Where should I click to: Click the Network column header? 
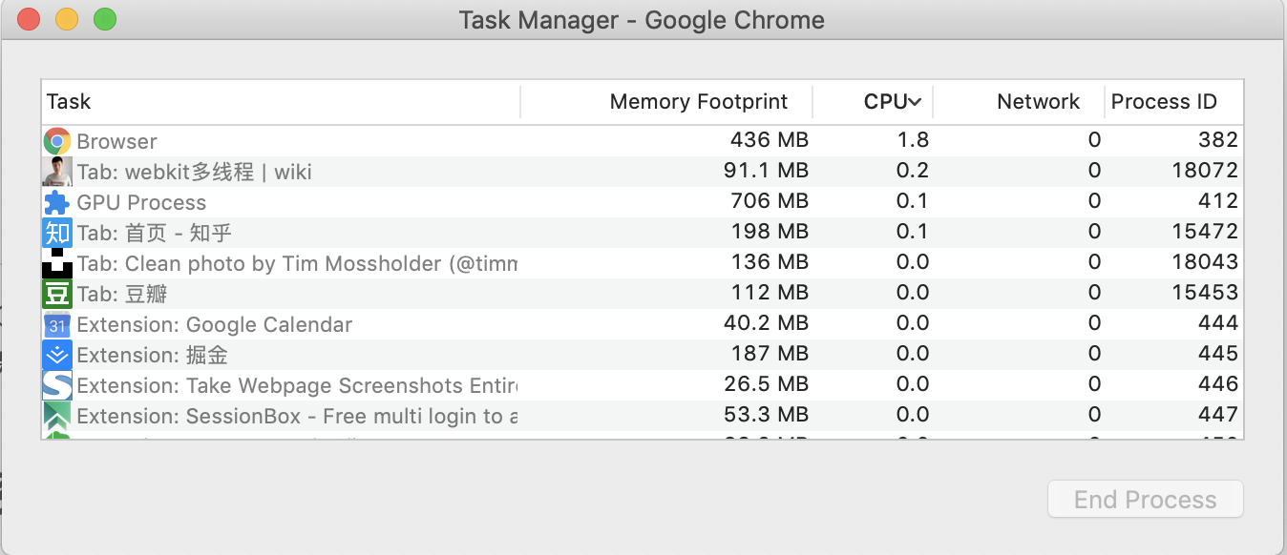pyautogui.click(x=1037, y=102)
